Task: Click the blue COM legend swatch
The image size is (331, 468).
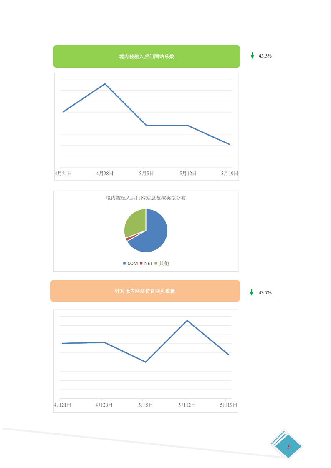Action: click(124, 264)
